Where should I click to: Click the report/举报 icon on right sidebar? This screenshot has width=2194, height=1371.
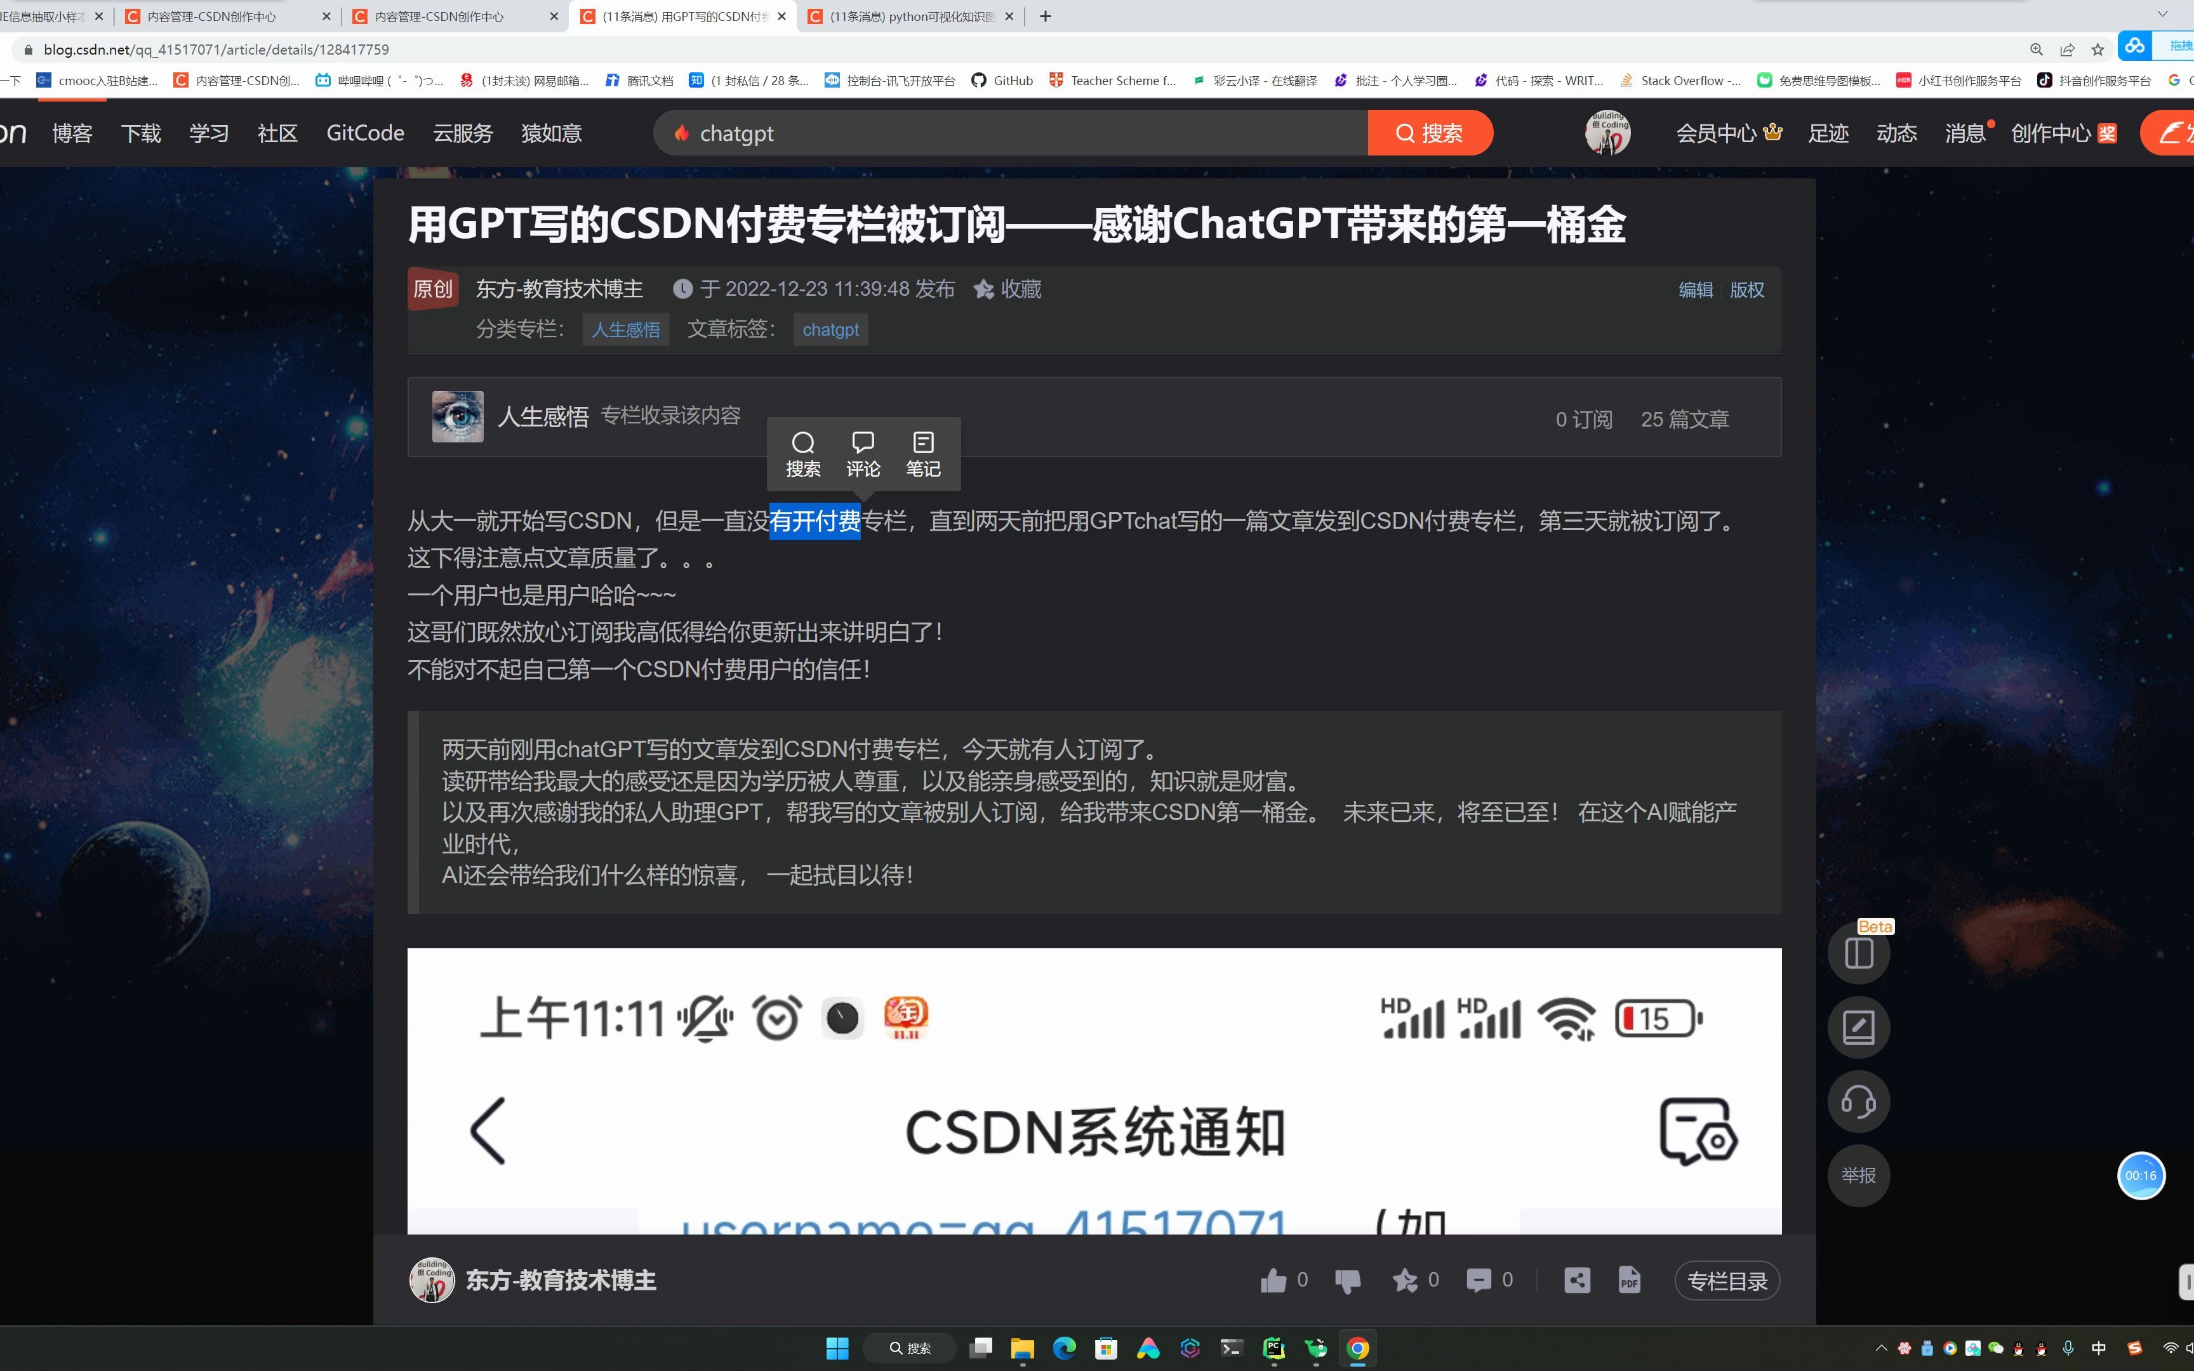click(1856, 1175)
